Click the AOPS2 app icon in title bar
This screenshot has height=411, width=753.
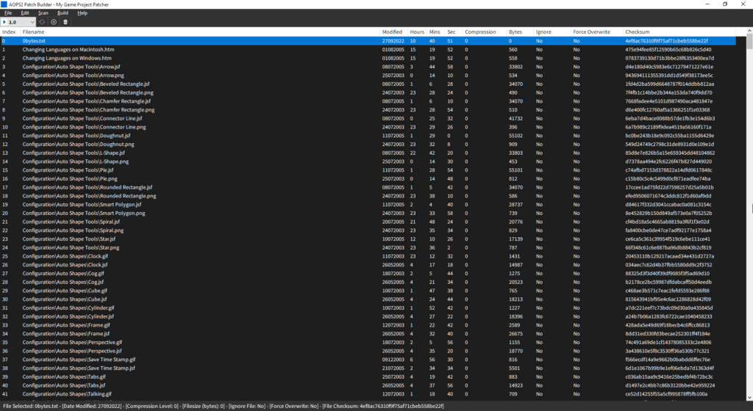click(x=5, y=4)
